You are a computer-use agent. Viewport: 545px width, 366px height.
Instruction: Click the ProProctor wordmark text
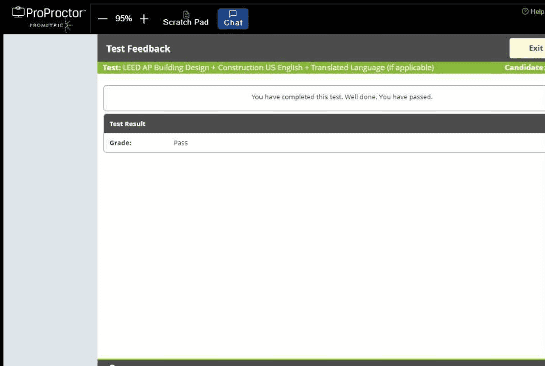click(x=56, y=13)
